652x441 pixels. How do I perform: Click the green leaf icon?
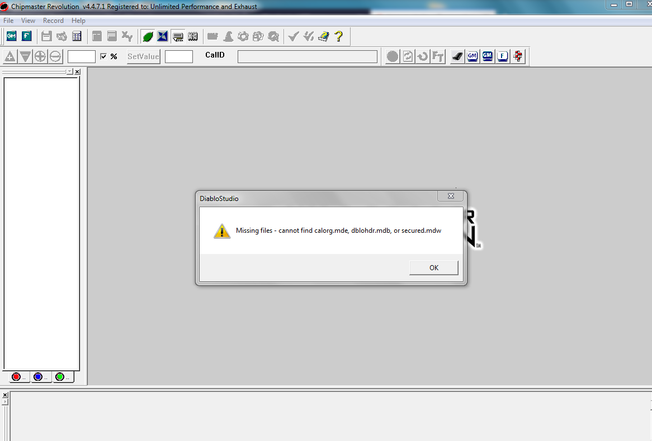[x=147, y=36]
